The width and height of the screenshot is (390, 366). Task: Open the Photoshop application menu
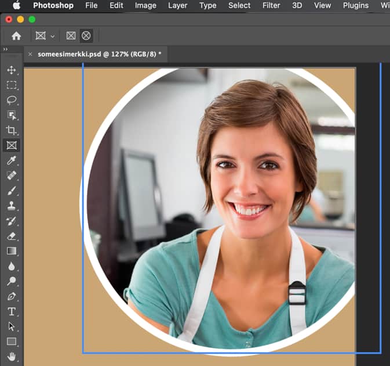pyautogui.click(x=53, y=5)
